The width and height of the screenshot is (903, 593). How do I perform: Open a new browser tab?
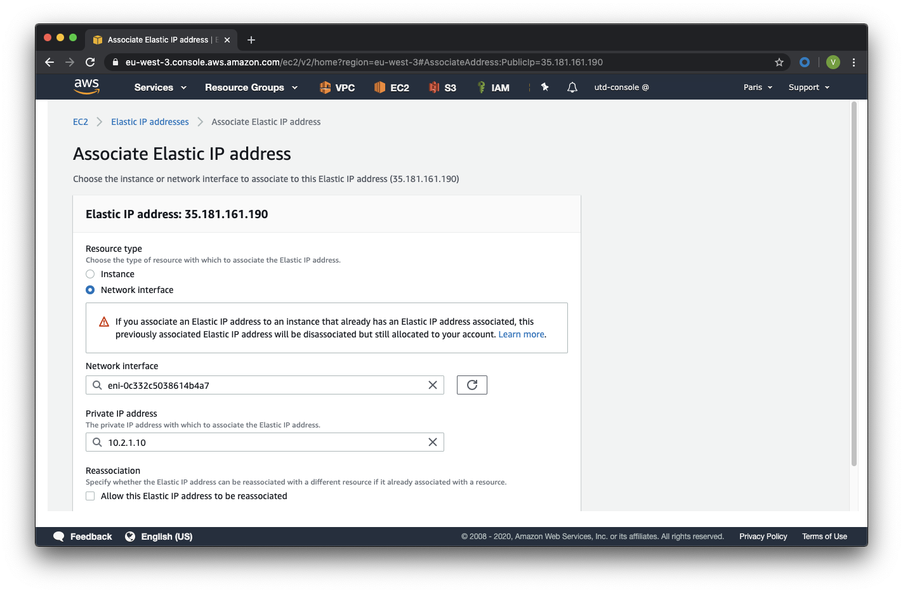(x=251, y=40)
